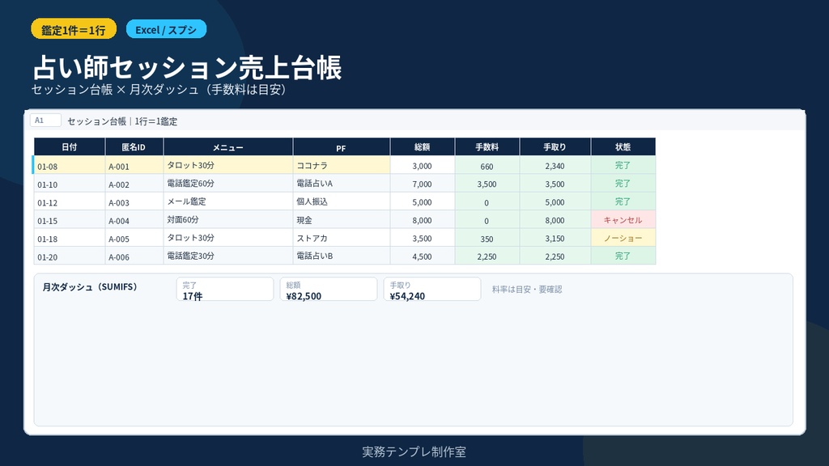The width and height of the screenshot is (829, 466).
Task: Select ID cell A-005
Action: click(134, 239)
